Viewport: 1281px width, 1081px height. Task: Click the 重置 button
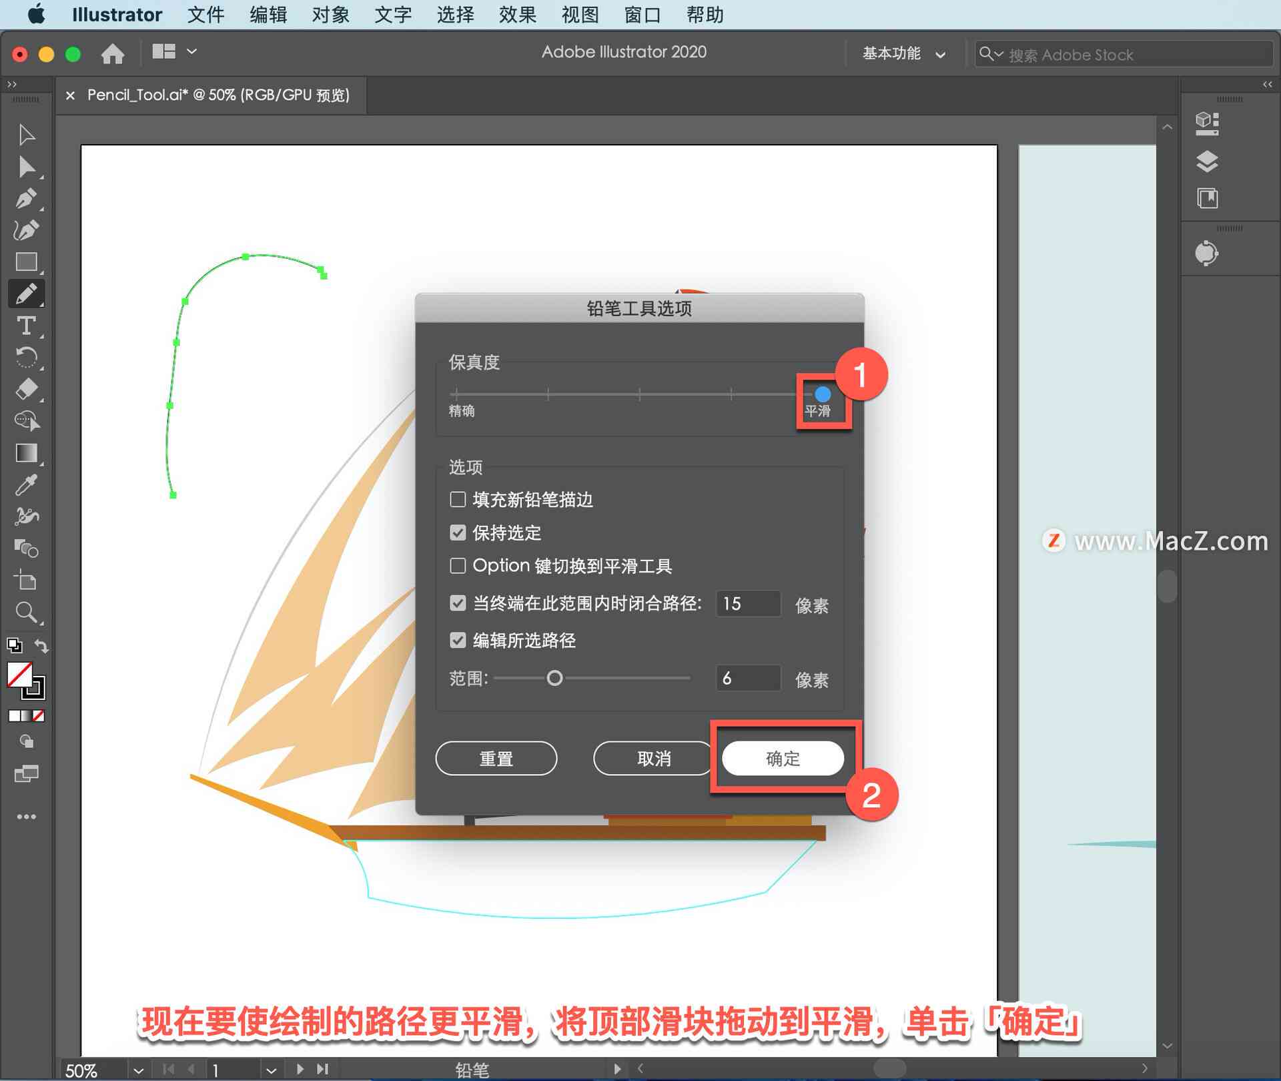click(496, 759)
